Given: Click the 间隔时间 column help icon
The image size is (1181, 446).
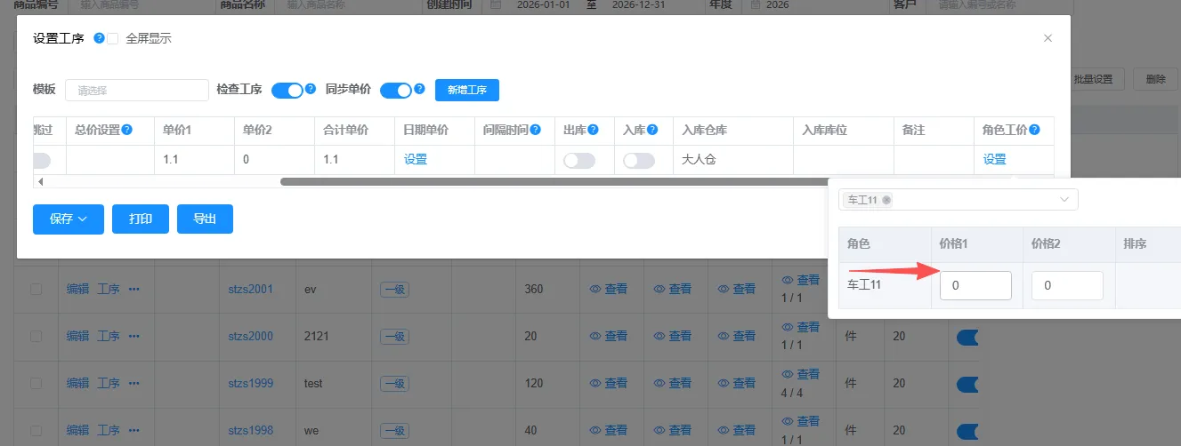Looking at the screenshot, I should (x=535, y=130).
